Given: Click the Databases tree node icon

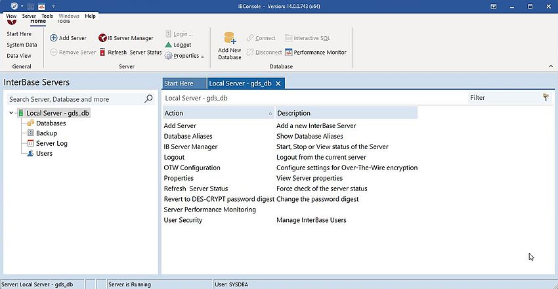Looking at the screenshot, I should pyautogui.click(x=31, y=123).
